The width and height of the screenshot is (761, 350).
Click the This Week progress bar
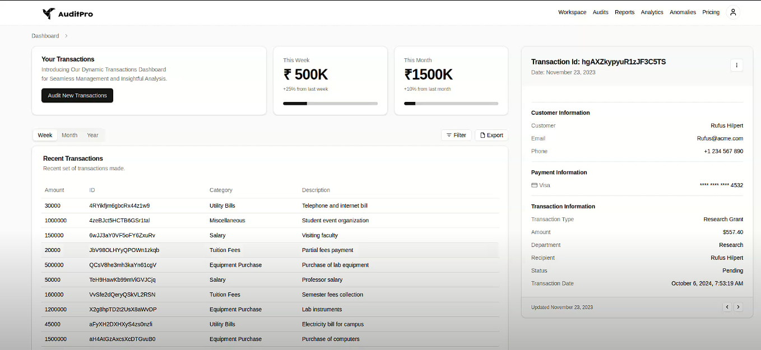pos(331,103)
